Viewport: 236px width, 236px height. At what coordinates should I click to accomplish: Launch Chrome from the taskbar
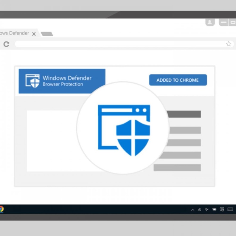[1, 209]
